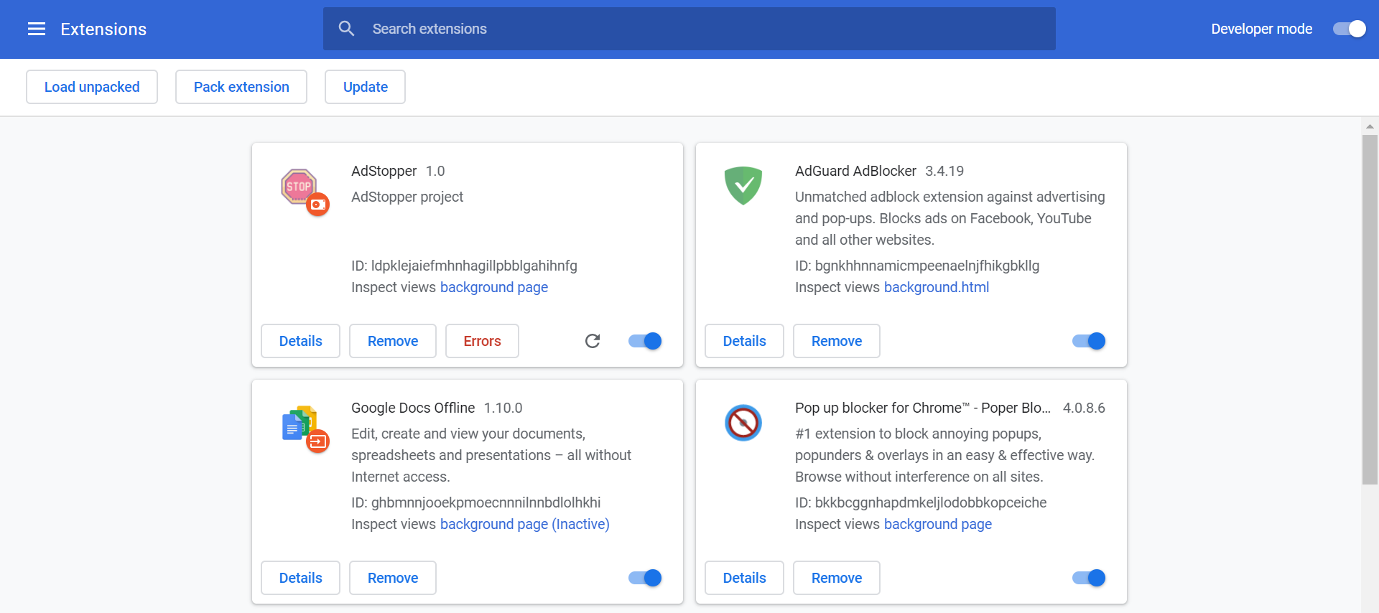Click the search magnifier icon
Image resolution: width=1379 pixels, height=613 pixels.
coord(346,29)
